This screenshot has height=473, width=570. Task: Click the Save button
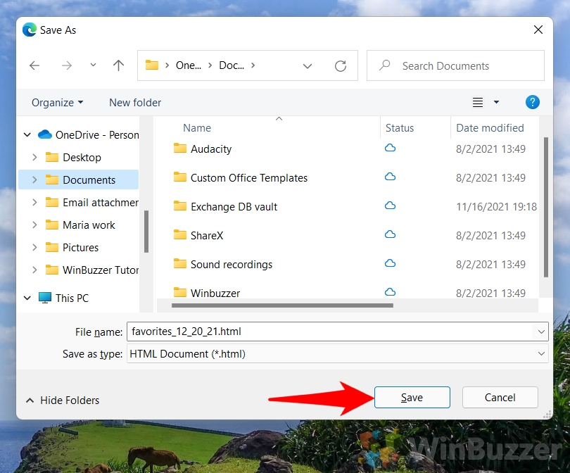pyautogui.click(x=412, y=398)
